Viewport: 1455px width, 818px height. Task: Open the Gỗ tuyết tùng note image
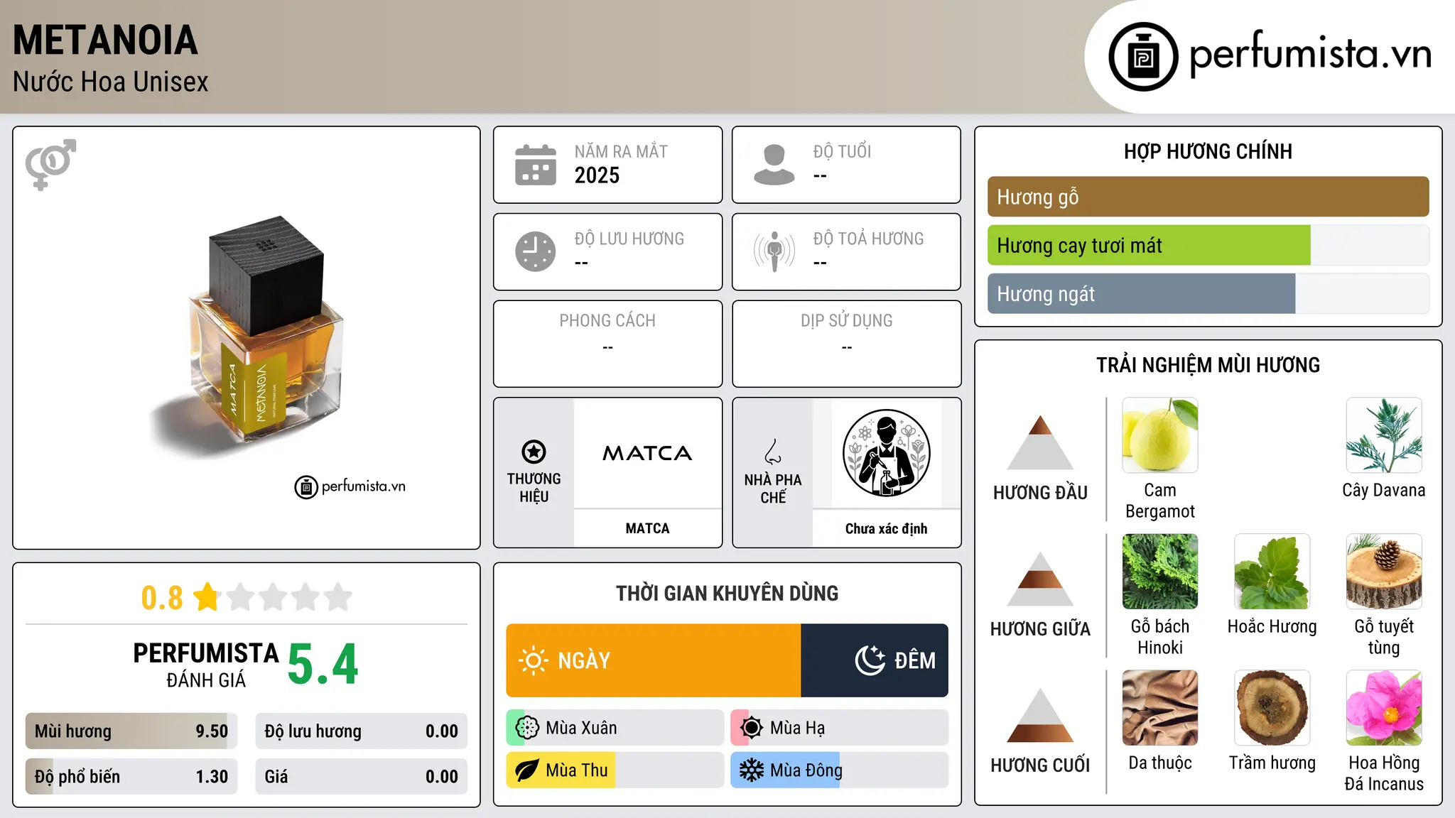(x=1384, y=572)
